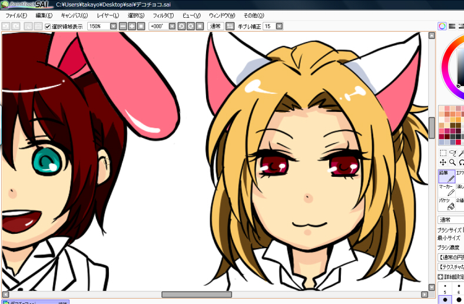The image size is (464, 304).
Task: Select the lasso selection tool
Action: (x=453, y=153)
